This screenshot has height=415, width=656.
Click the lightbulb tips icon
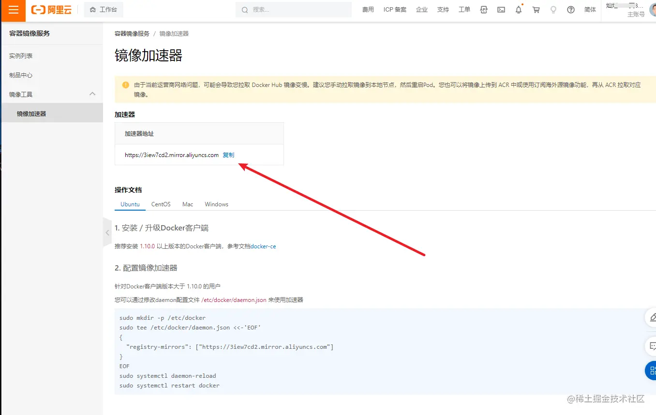[x=553, y=10]
